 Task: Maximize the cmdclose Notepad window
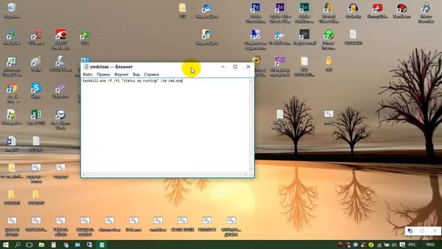(x=236, y=67)
